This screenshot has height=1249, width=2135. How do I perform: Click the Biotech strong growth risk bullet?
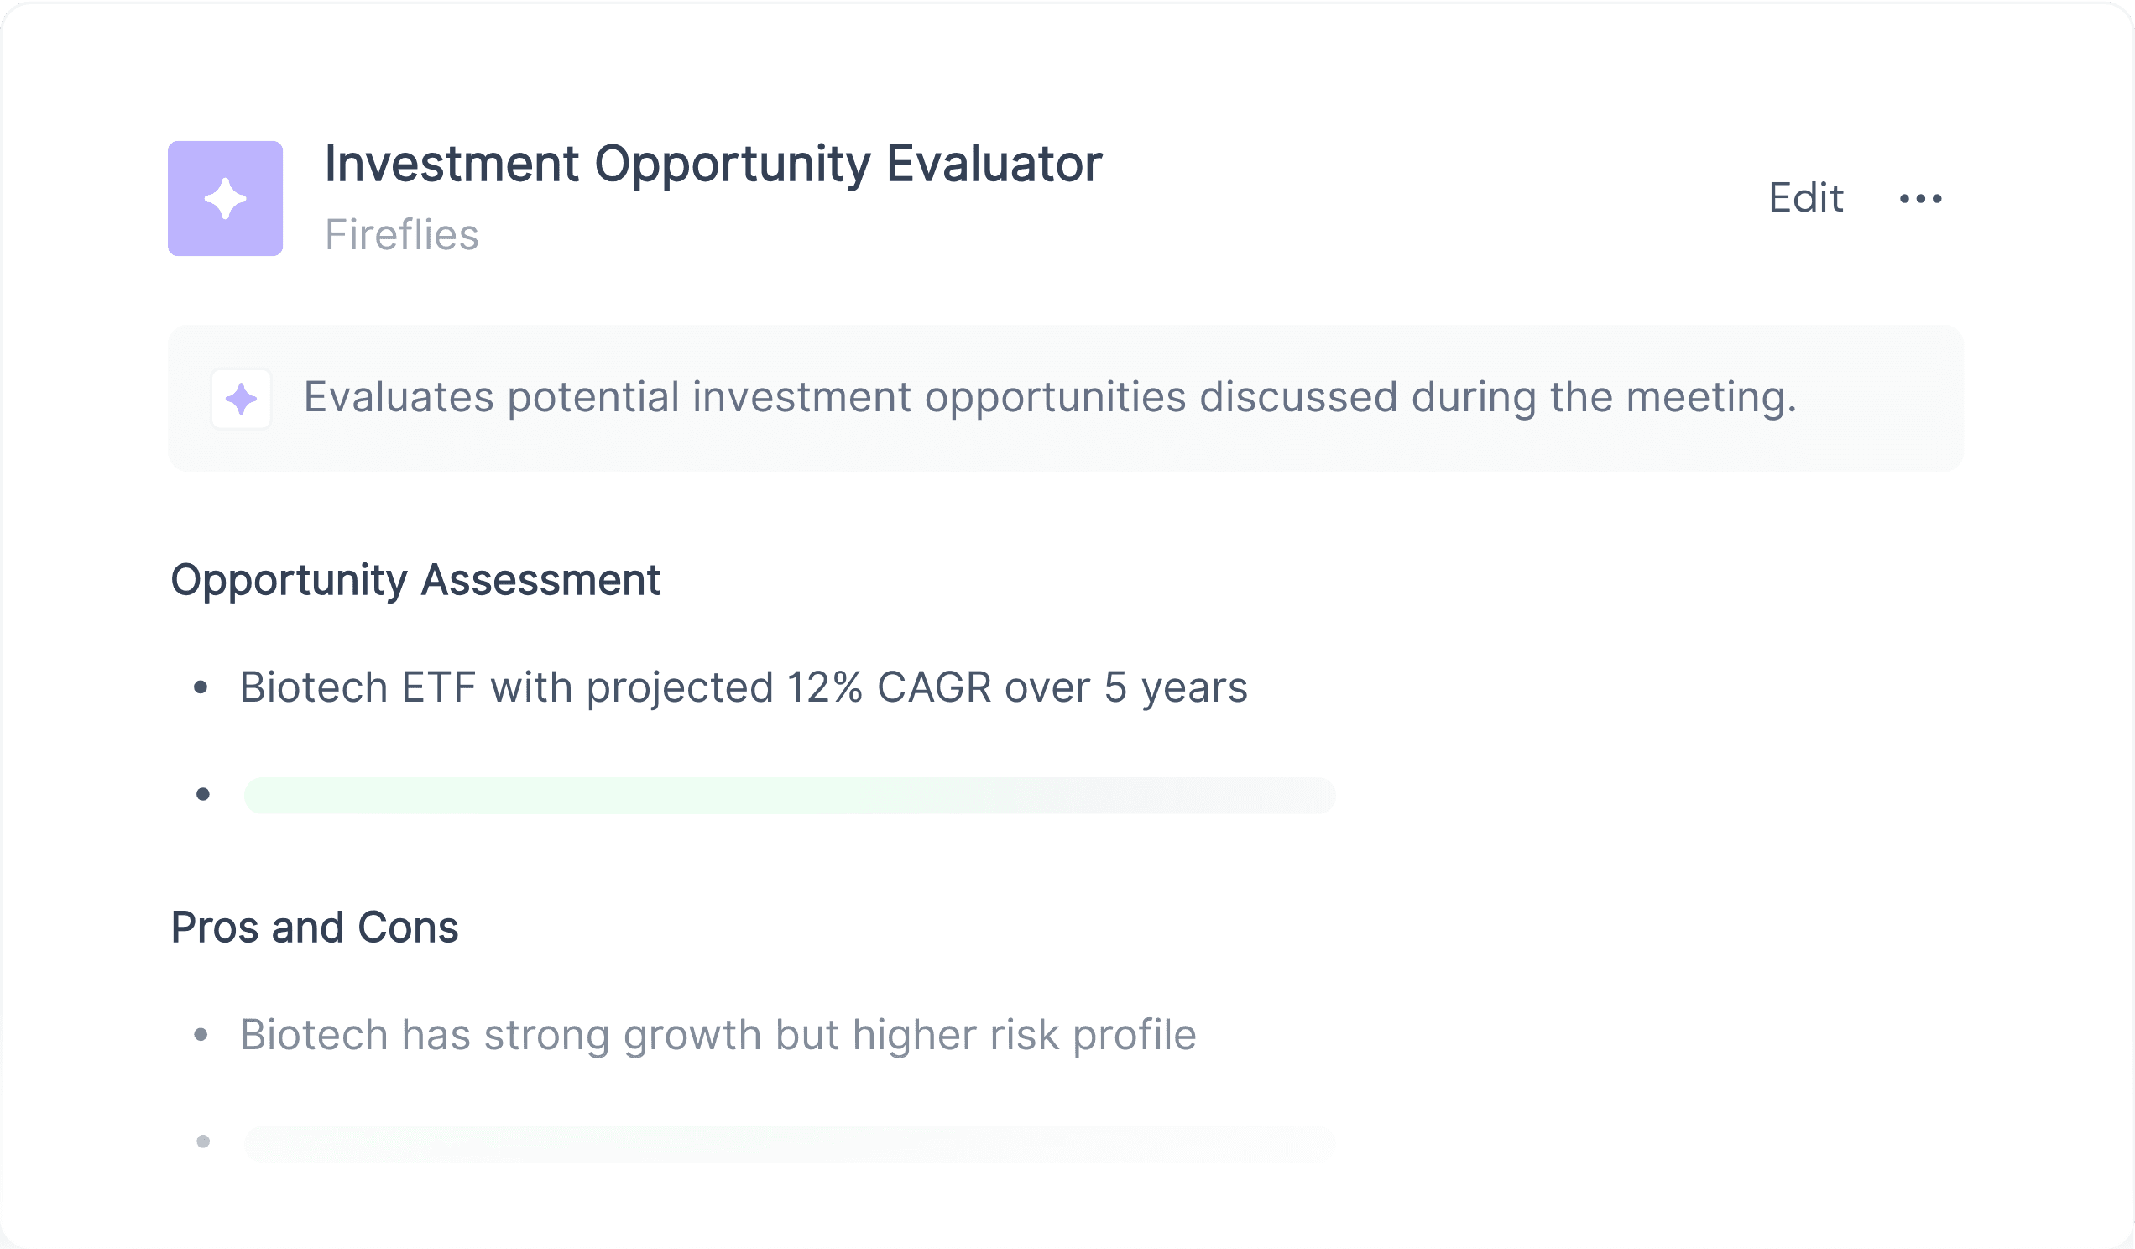click(x=718, y=1036)
